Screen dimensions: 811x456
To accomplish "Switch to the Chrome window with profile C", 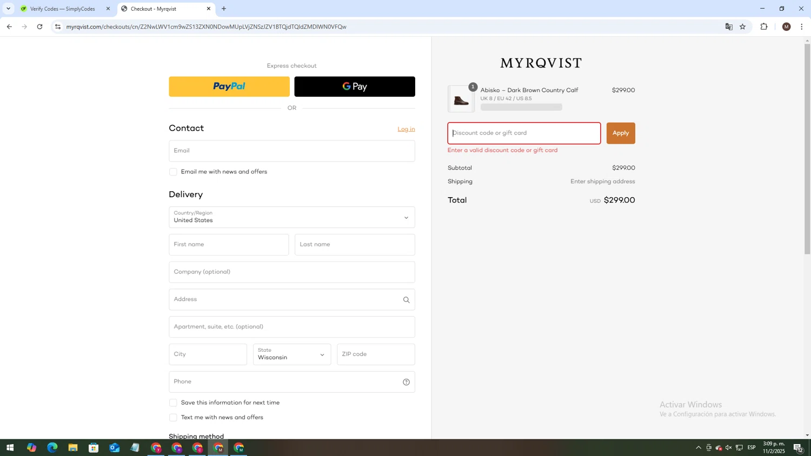I will (x=197, y=448).
